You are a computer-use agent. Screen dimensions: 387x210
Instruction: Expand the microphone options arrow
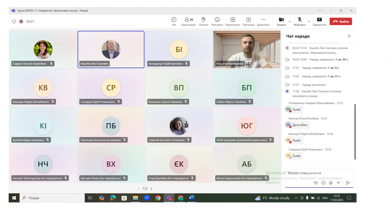click(309, 22)
